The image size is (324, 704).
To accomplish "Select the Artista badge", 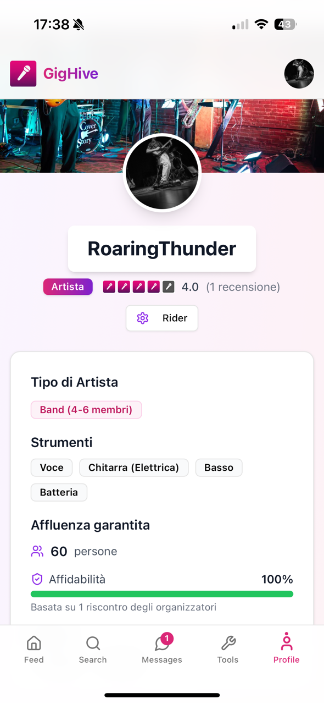I will [x=68, y=287].
